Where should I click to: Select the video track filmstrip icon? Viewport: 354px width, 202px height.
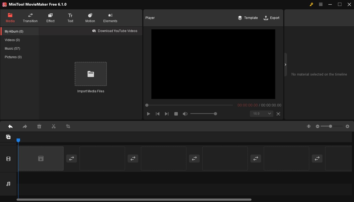pos(8,159)
